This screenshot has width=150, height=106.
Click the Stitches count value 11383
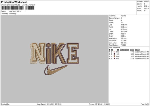point(145,1)
